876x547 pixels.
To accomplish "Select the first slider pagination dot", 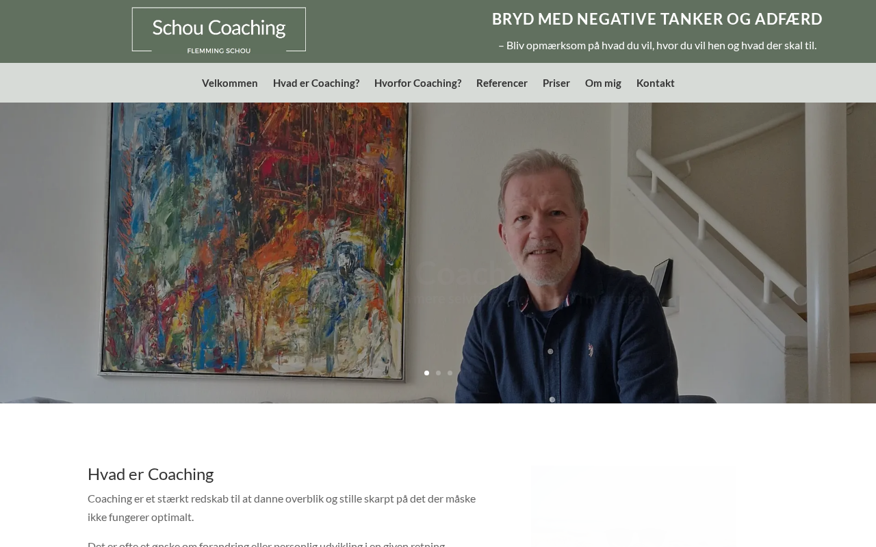I will pyautogui.click(x=427, y=373).
